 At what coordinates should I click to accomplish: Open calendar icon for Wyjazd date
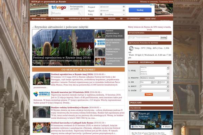(x=123, y=10)
